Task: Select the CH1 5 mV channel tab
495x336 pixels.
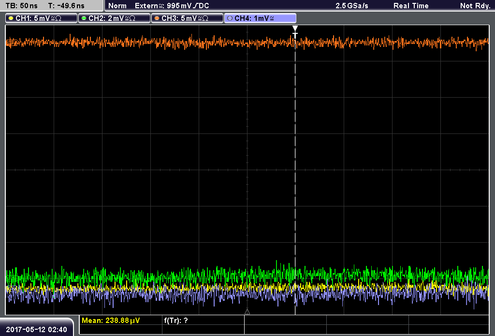Action: coord(42,18)
